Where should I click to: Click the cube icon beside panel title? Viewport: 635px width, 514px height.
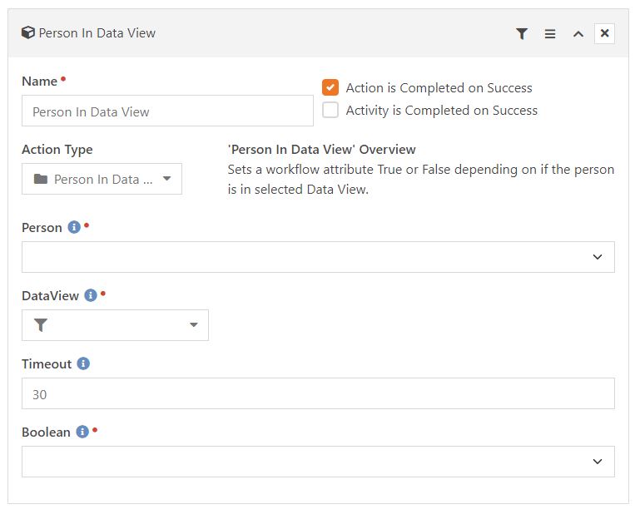(x=28, y=32)
